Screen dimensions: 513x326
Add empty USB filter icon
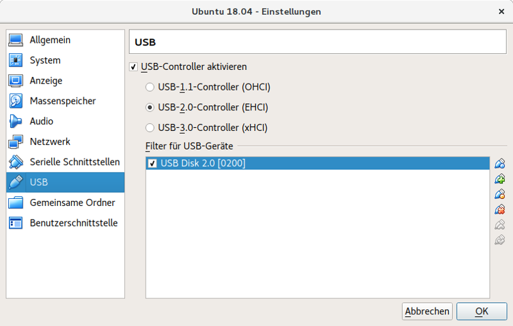pyautogui.click(x=500, y=164)
